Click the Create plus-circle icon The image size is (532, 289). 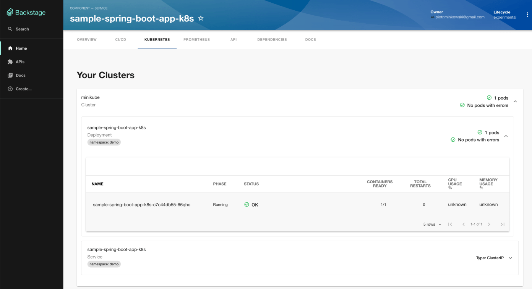(x=10, y=89)
